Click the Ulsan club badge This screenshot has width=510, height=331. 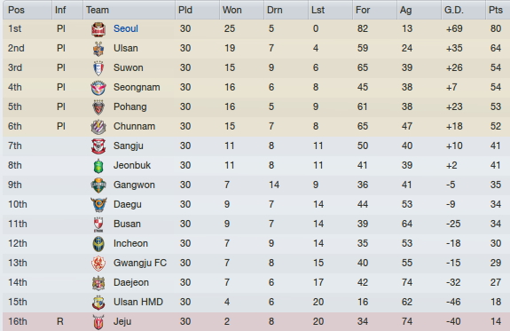coord(98,49)
